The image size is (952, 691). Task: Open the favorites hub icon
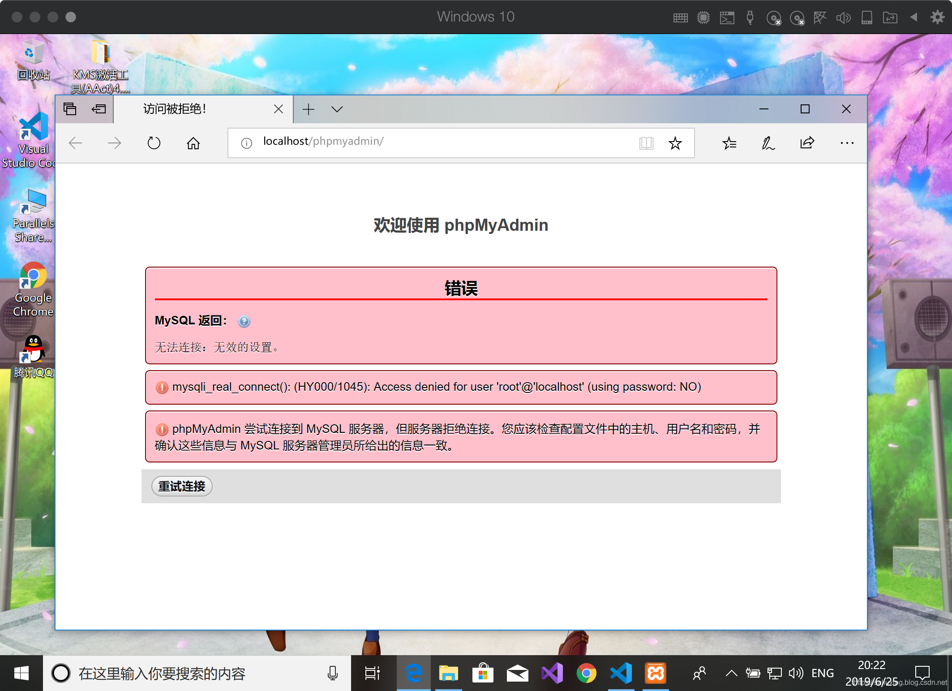click(x=729, y=143)
